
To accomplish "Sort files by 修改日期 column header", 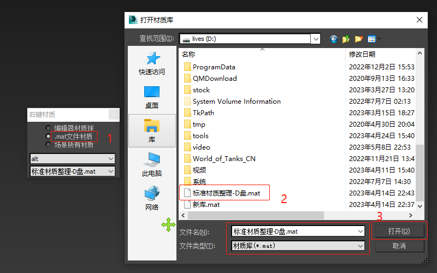I will click(377, 55).
